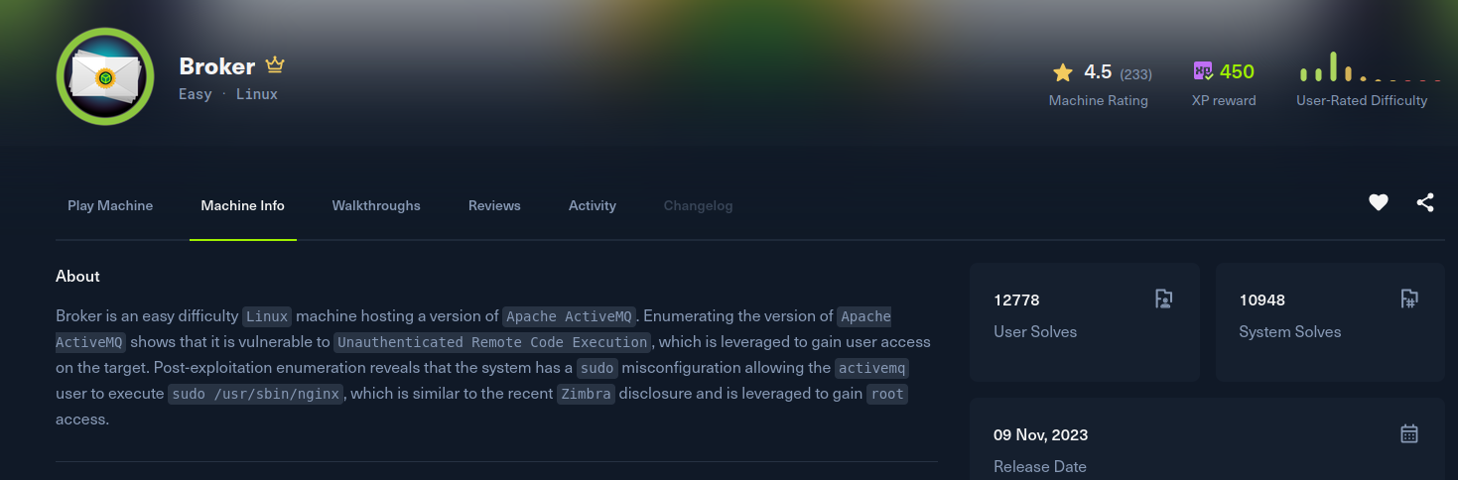Click the XP reward badge icon
1458x480 pixels.
[1203, 71]
